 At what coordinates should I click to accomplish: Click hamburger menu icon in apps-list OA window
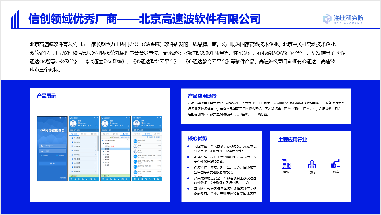(x=71, y=179)
